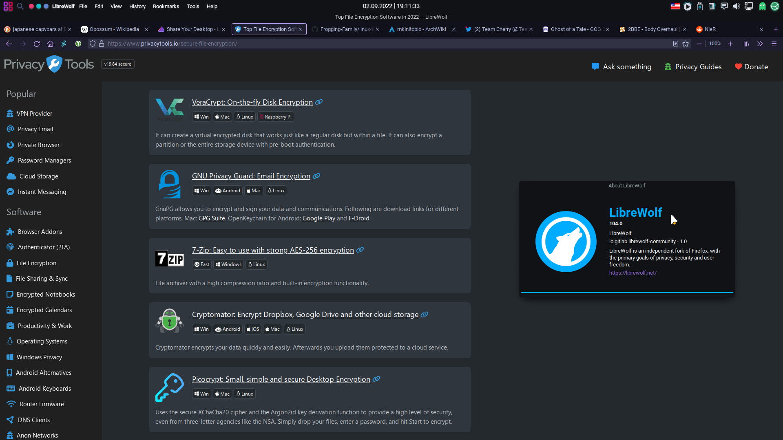This screenshot has height=440, width=783.
Task: Go to the browser home page
Action: (x=50, y=44)
